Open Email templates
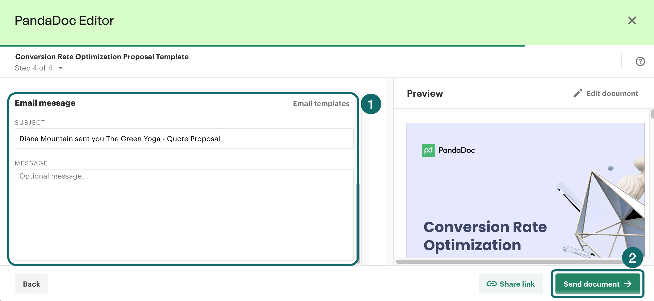 [321, 103]
